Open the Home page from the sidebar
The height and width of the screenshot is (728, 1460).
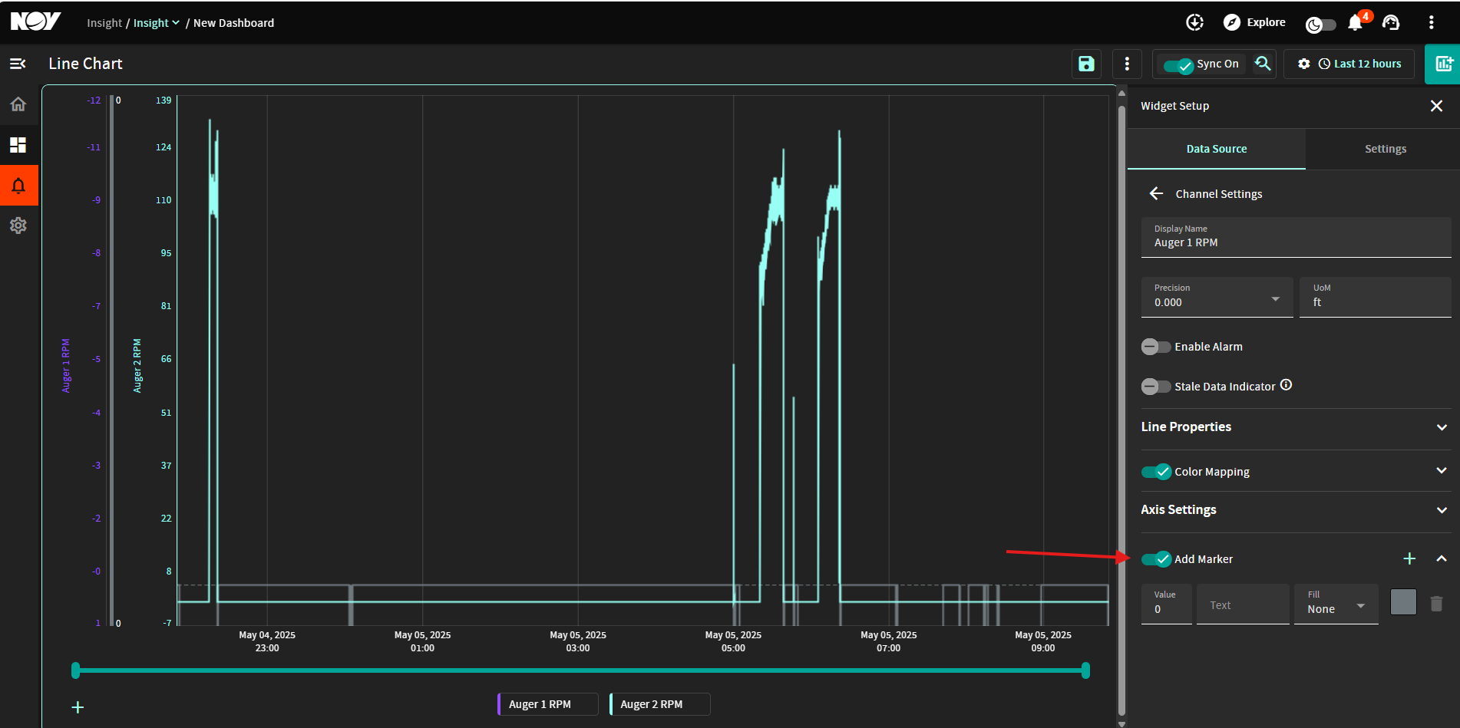coord(18,104)
